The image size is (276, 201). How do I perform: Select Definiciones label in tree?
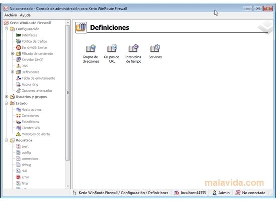(x=30, y=72)
